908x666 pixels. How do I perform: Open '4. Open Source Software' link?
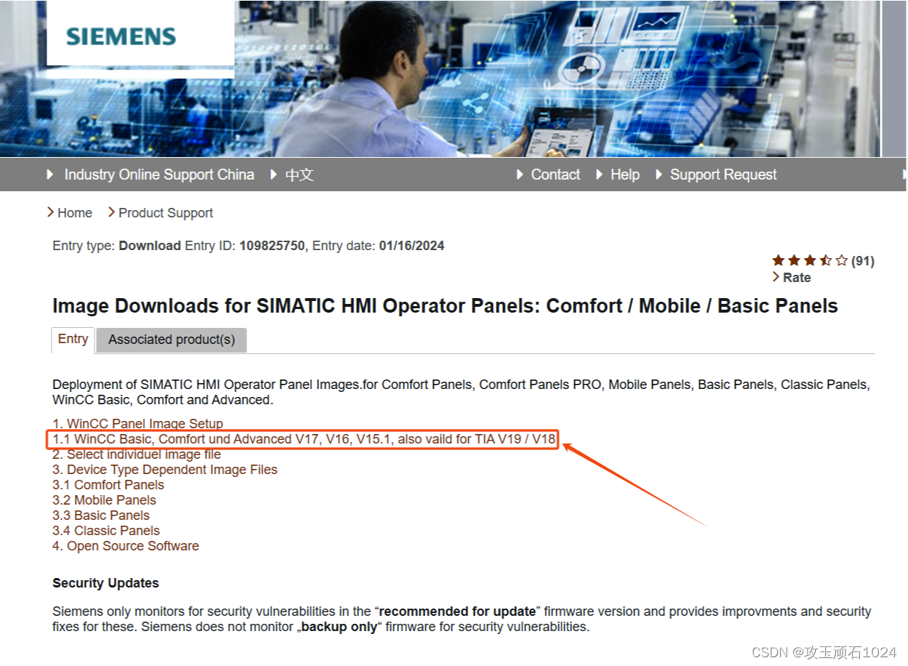(126, 546)
